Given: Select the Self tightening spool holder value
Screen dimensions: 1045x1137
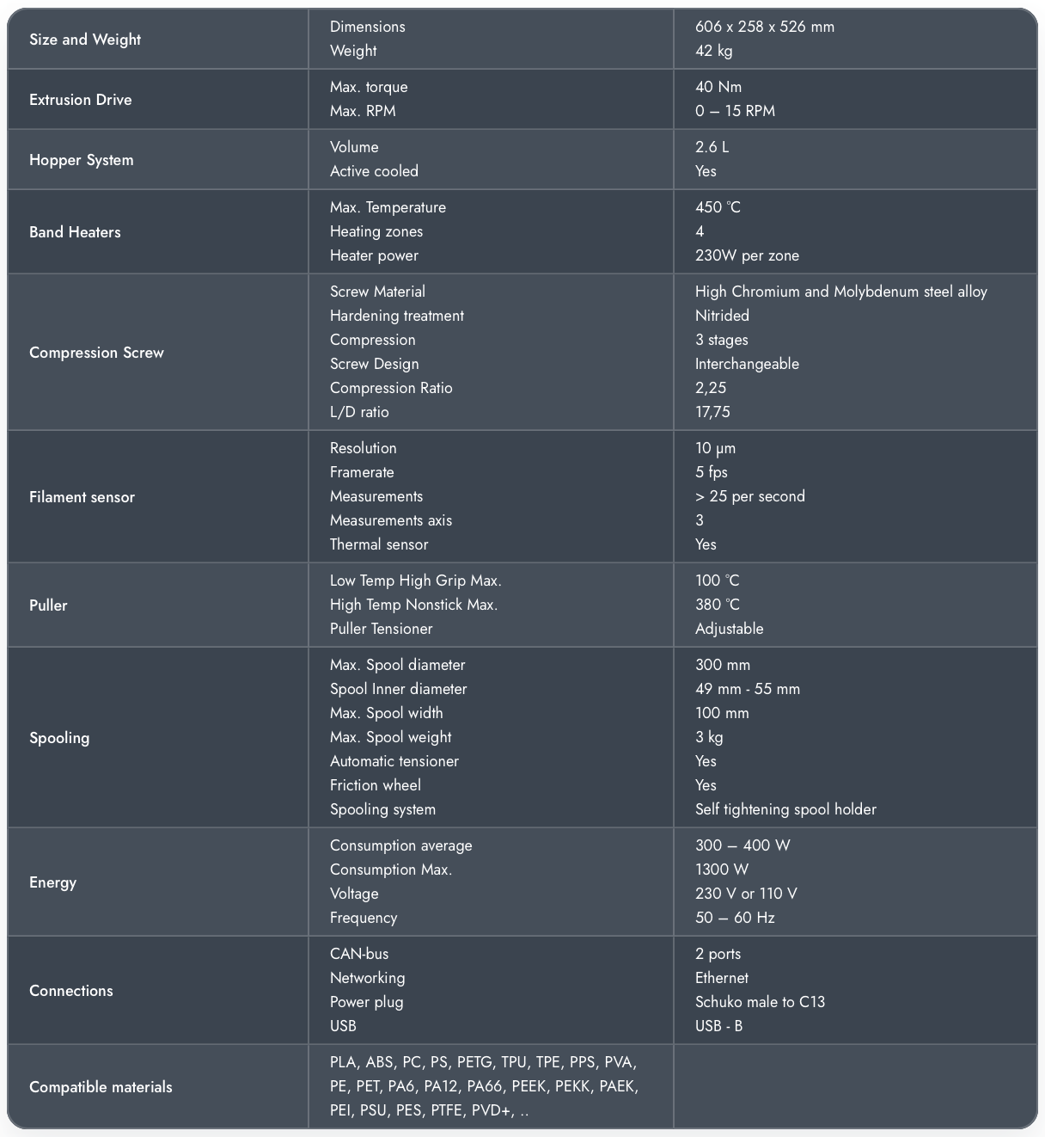Looking at the screenshot, I should 785,809.
